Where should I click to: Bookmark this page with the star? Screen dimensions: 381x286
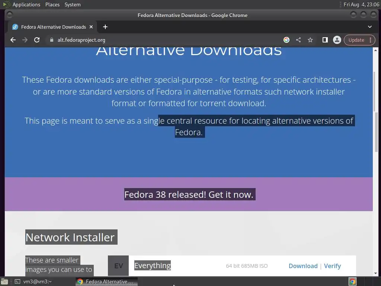(x=310, y=40)
